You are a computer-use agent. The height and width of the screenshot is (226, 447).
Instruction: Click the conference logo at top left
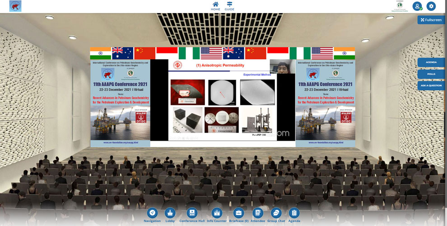15,6
